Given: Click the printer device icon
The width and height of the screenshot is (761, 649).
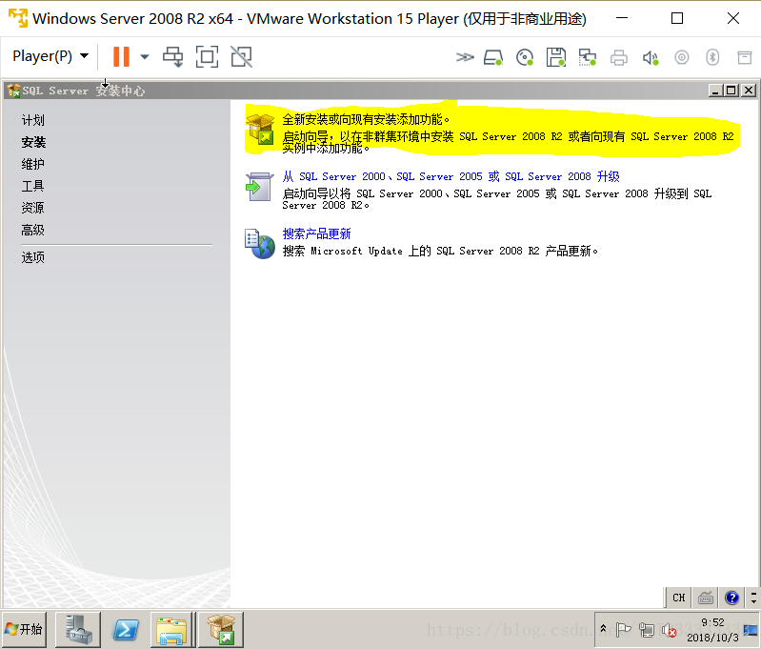Looking at the screenshot, I should 619,58.
